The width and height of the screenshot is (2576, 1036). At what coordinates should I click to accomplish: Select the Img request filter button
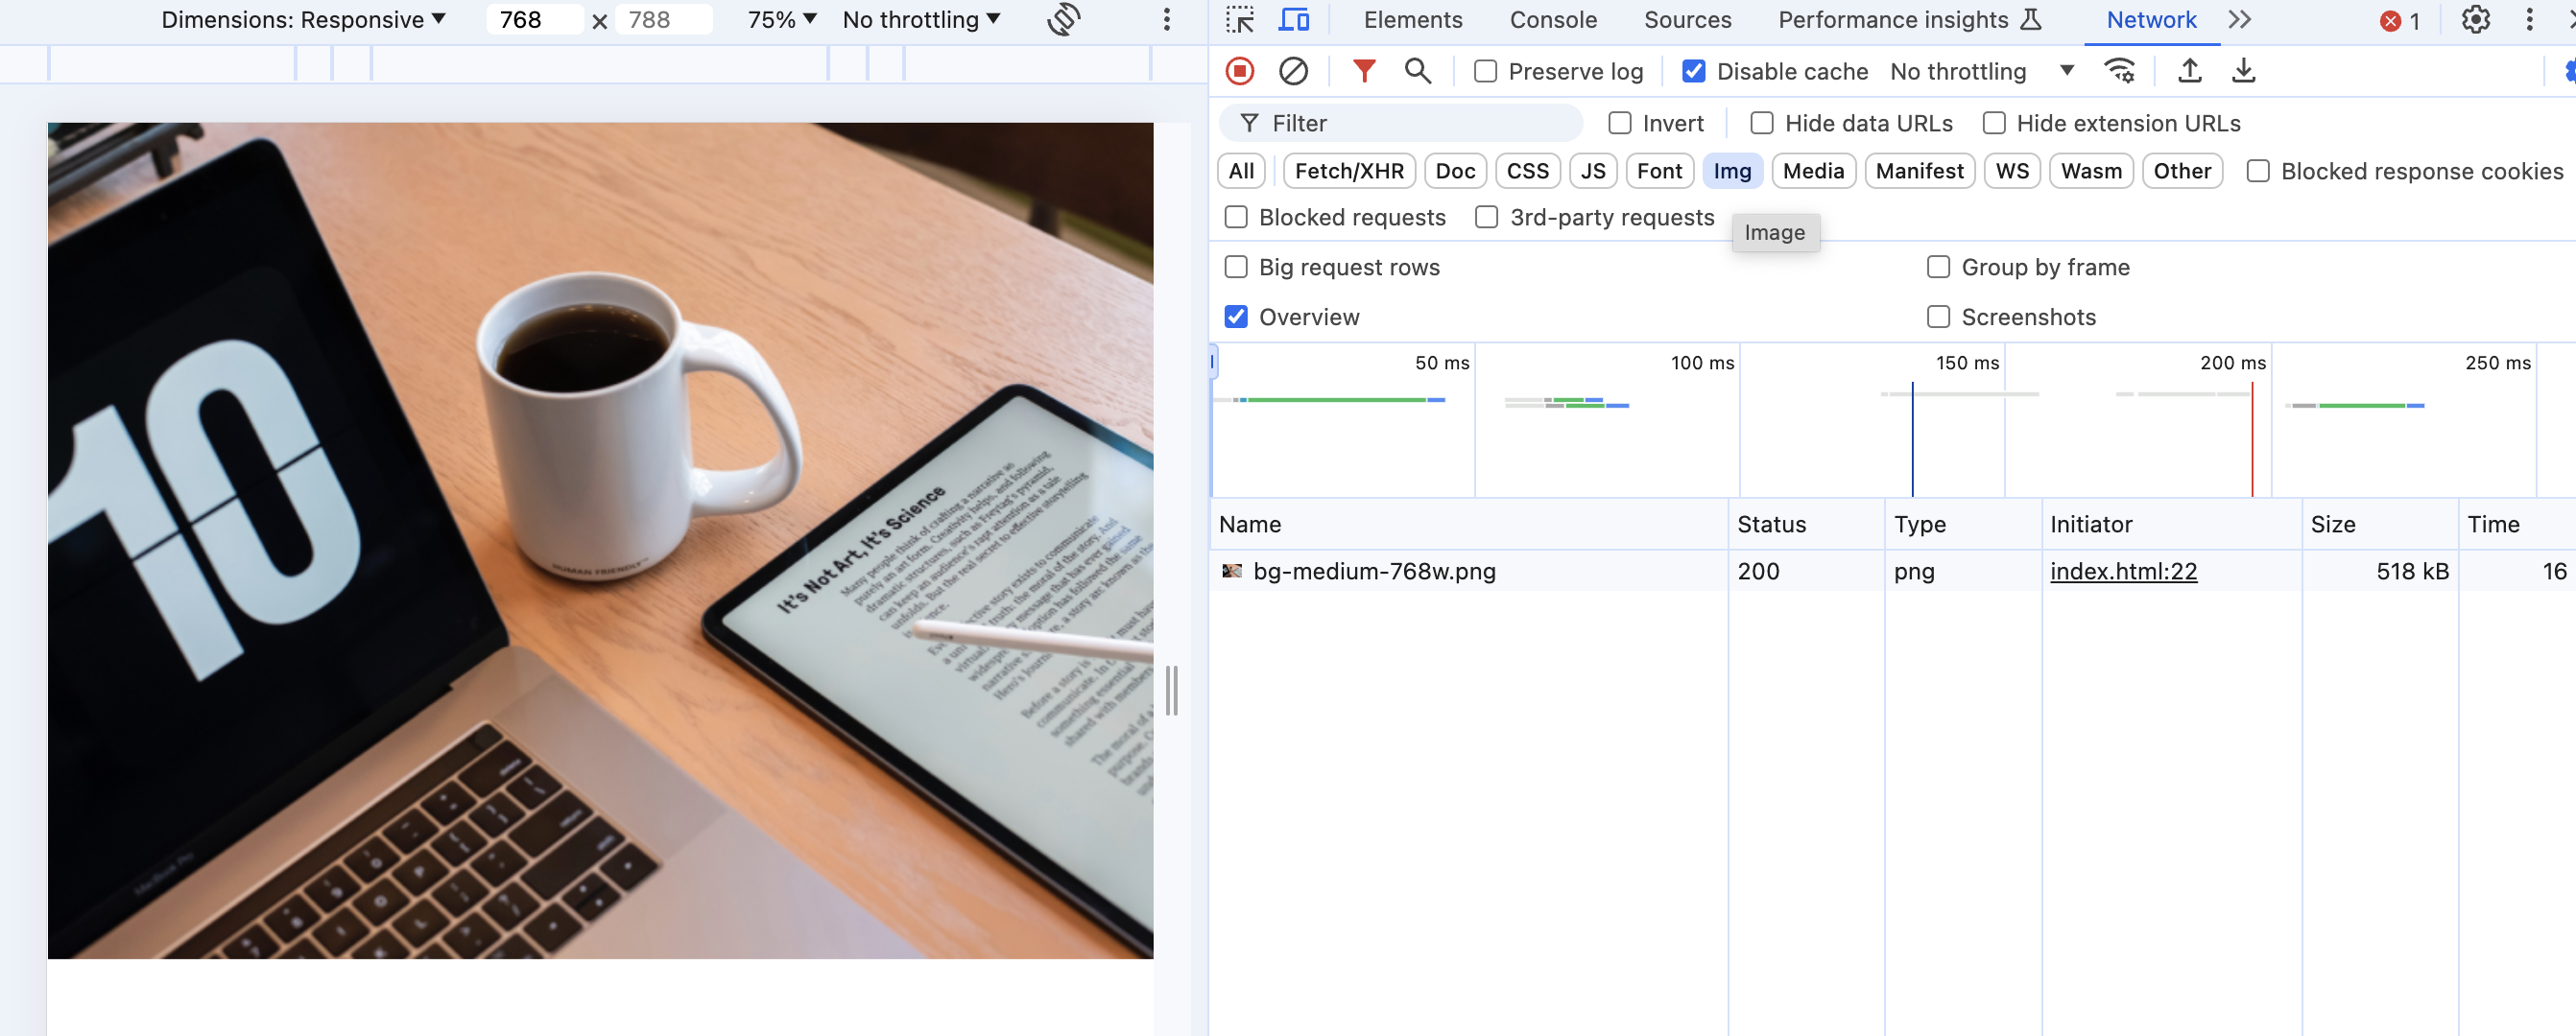coord(1732,171)
